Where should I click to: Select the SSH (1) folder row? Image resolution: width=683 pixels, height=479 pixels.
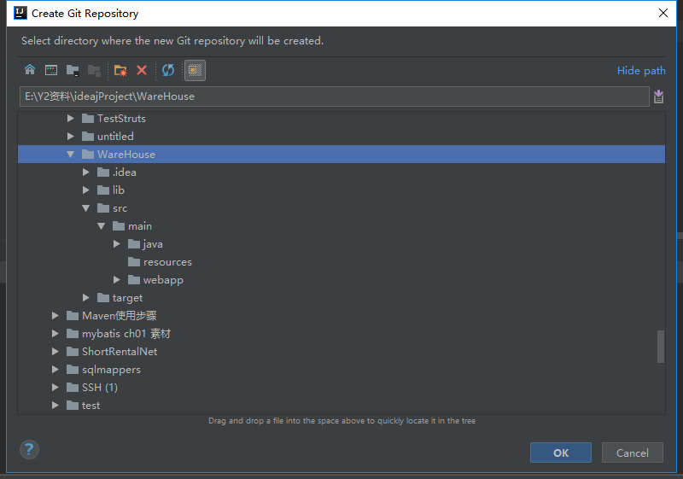(341, 387)
